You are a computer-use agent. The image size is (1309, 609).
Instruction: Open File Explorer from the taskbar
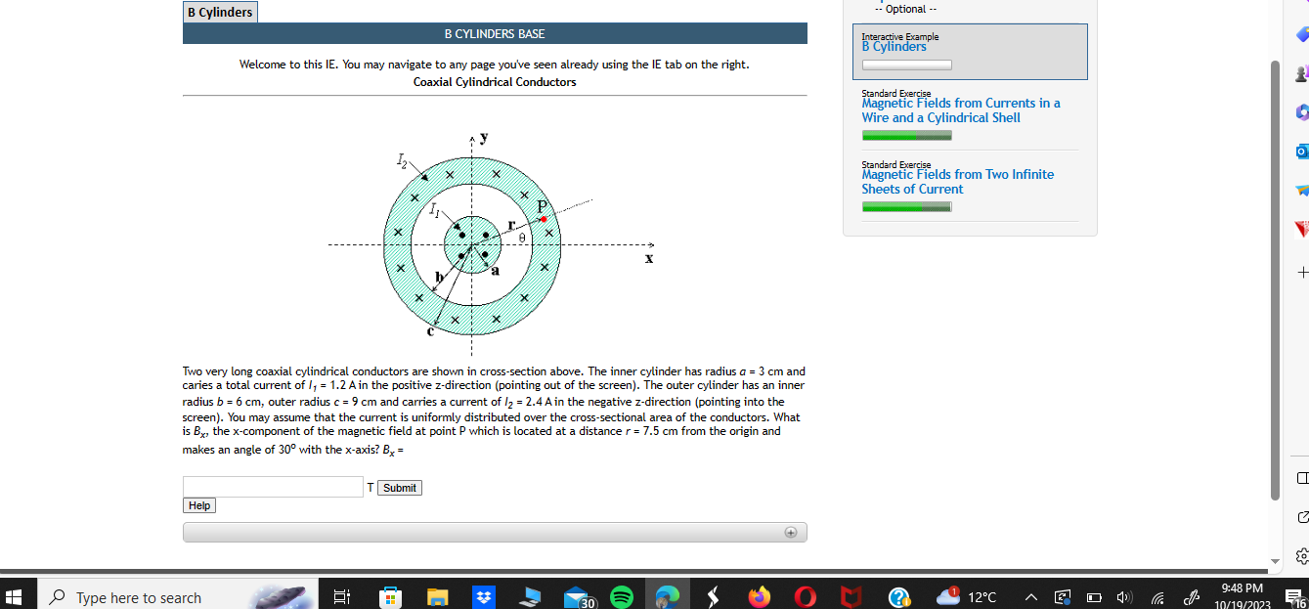tap(437, 596)
